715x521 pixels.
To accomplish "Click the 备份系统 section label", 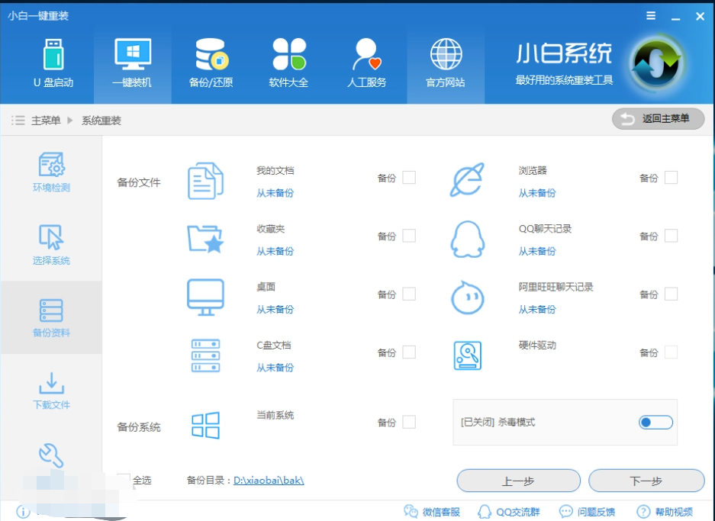I will tap(139, 427).
